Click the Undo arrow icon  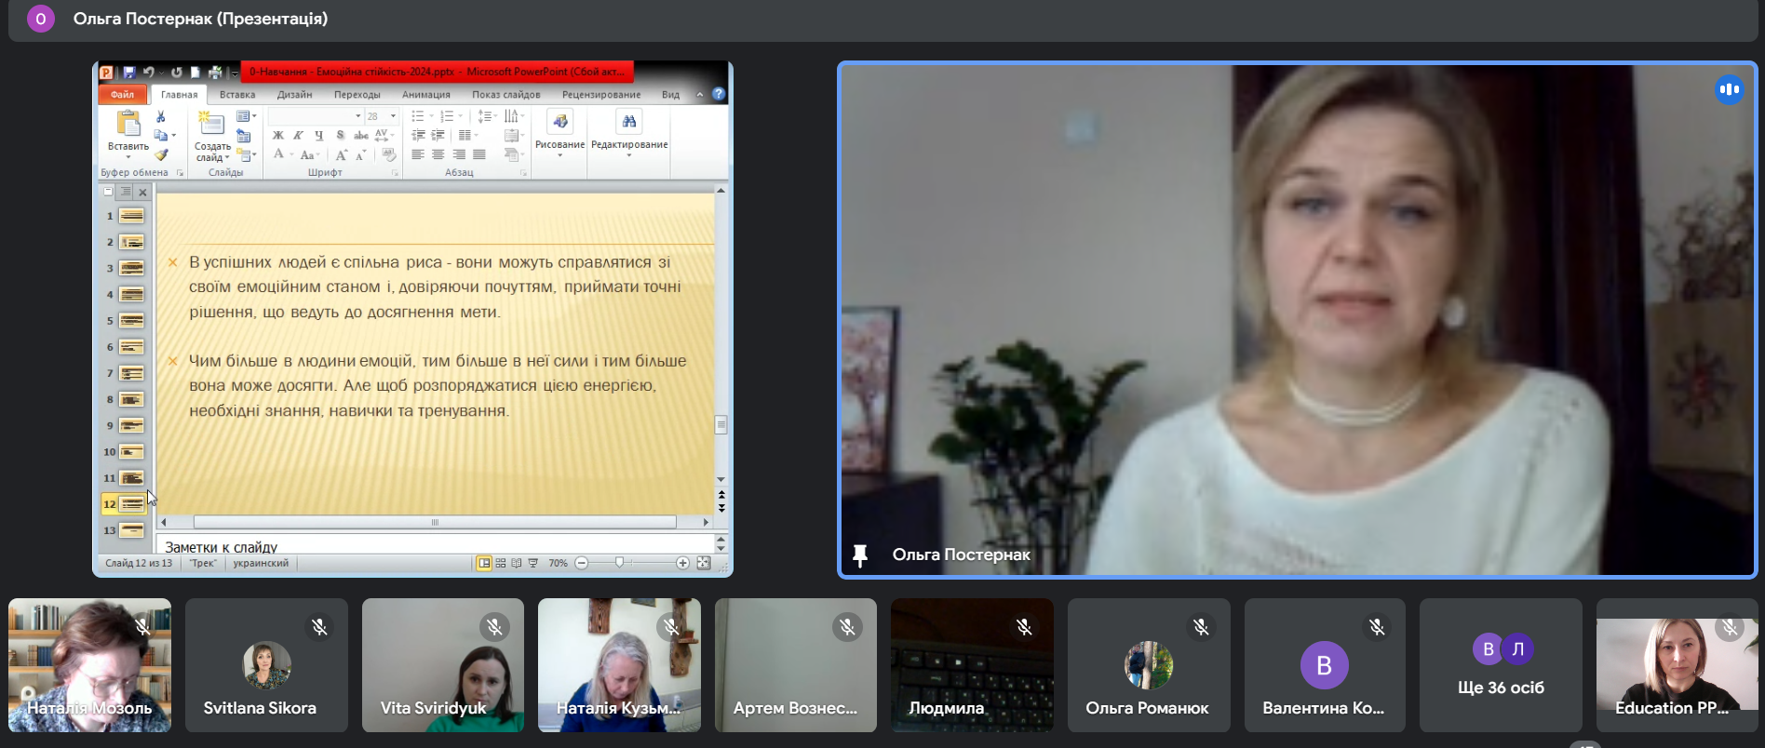148,73
